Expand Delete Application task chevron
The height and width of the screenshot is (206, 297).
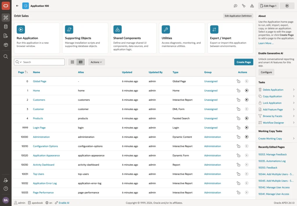294,90
